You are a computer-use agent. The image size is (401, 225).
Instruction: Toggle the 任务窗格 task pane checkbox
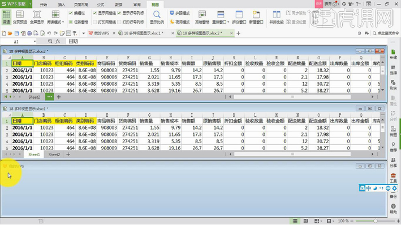(x=71, y=22)
